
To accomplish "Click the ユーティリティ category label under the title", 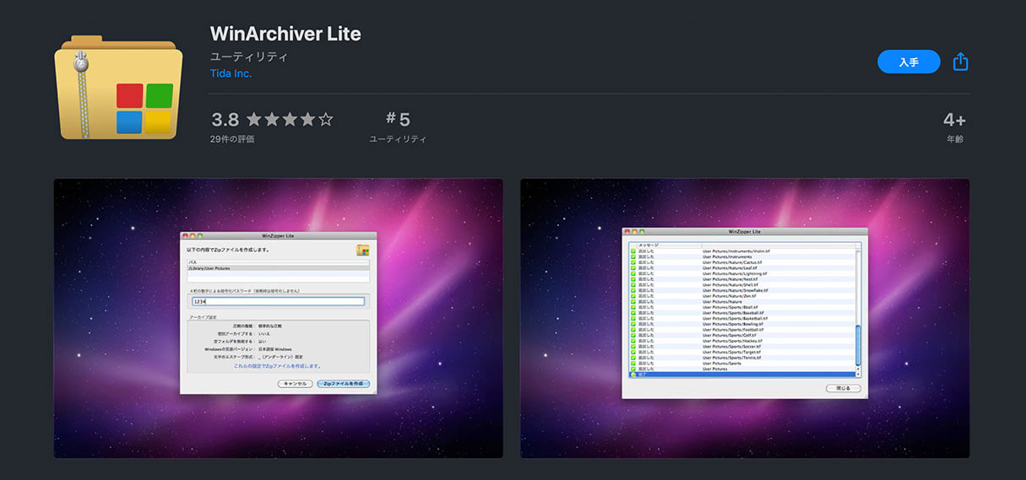I will (249, 57).
